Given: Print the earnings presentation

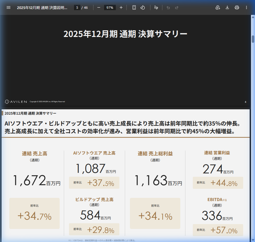Looking at the screenshot, I should pos(237,7).
